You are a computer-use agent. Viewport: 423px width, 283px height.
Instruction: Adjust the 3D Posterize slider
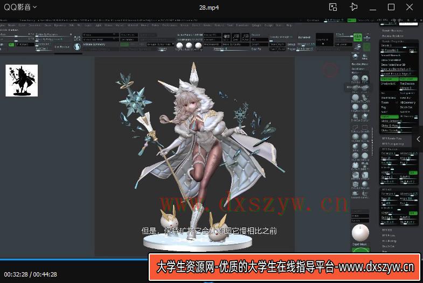coord(394,51)
